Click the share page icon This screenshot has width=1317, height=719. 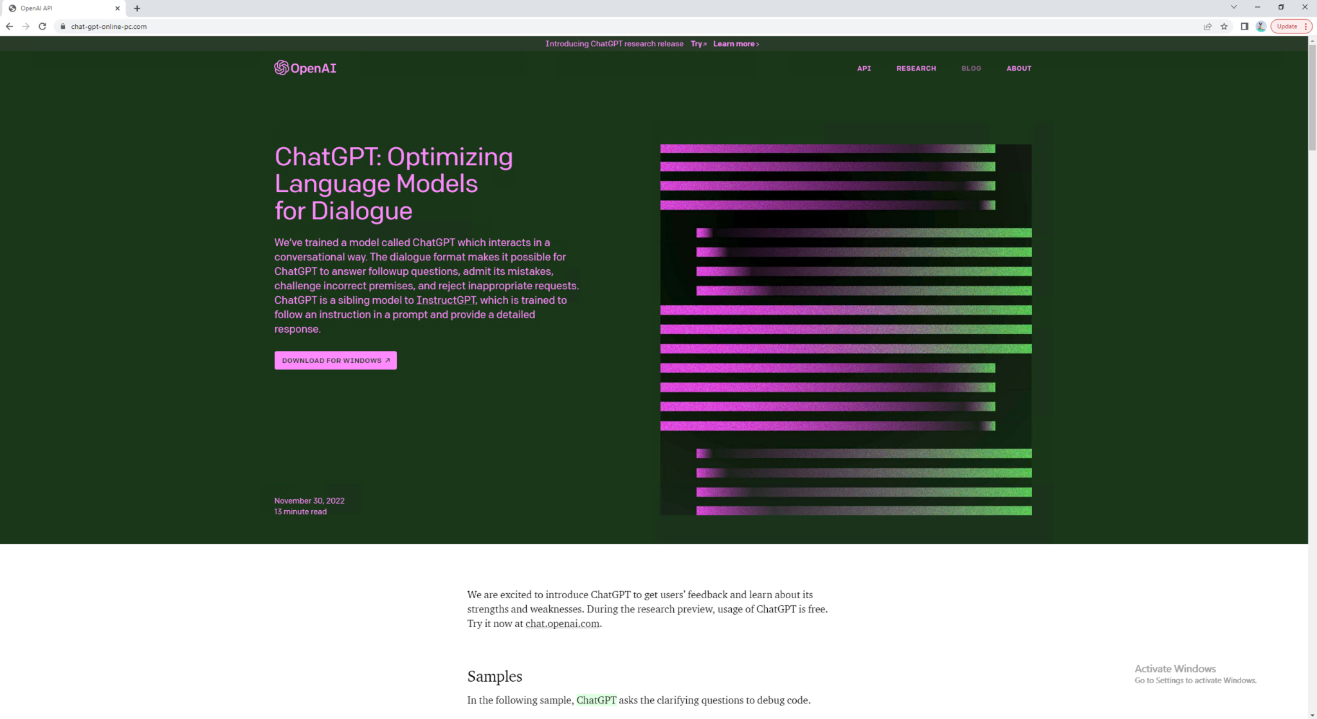point(1207,26)
